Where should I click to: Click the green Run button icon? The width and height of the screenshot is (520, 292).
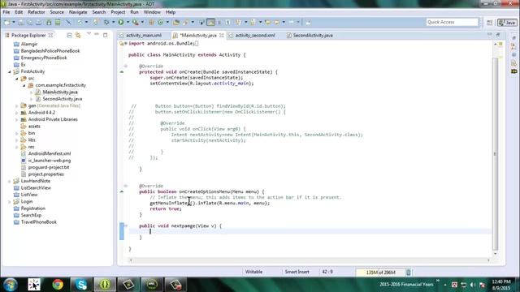(x=121, y=22)
